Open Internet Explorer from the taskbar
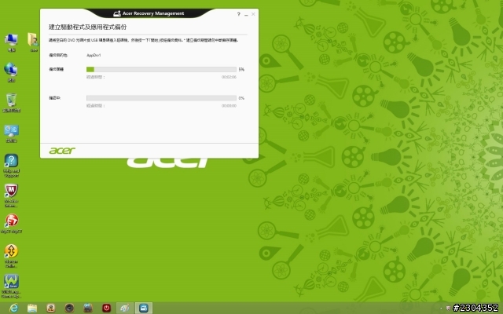Image resolution: width=503 pixels, height=314 pixels. 13,309
